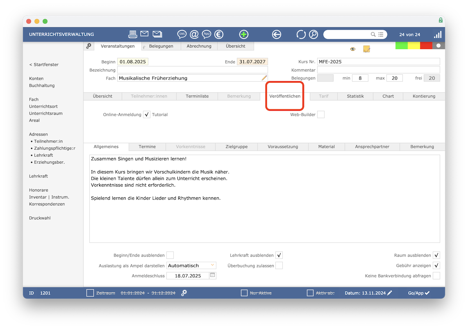The width and height of the screenshot is (468, 329).
Task: Select the Ansprechpartner tab
Action: (x=372, y=147)
